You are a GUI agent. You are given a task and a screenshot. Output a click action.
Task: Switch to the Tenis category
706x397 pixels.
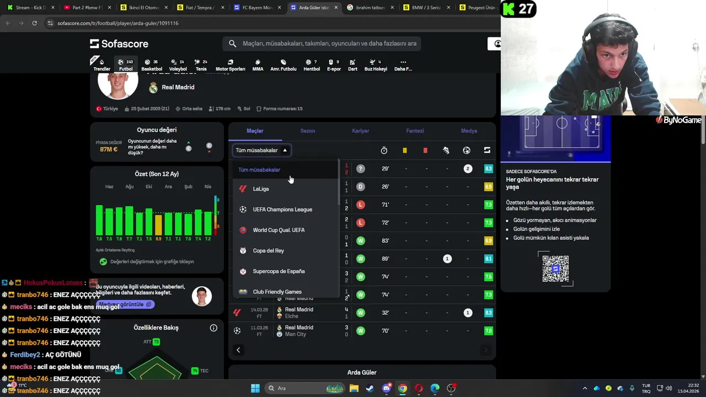pyautogui.click(x=201, y=65)
